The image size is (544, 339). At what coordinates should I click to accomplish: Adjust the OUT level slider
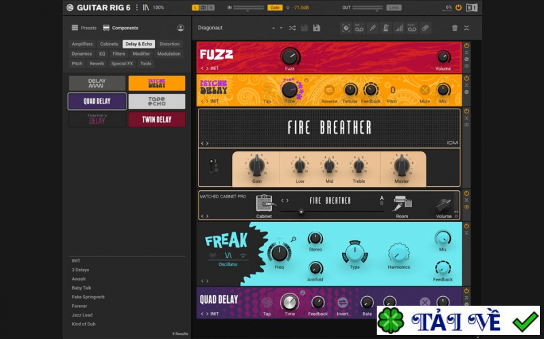tap(367, 7)
